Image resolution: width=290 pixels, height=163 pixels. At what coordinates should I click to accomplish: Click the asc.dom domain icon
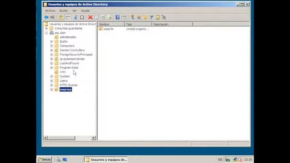(x=52, y=33)
